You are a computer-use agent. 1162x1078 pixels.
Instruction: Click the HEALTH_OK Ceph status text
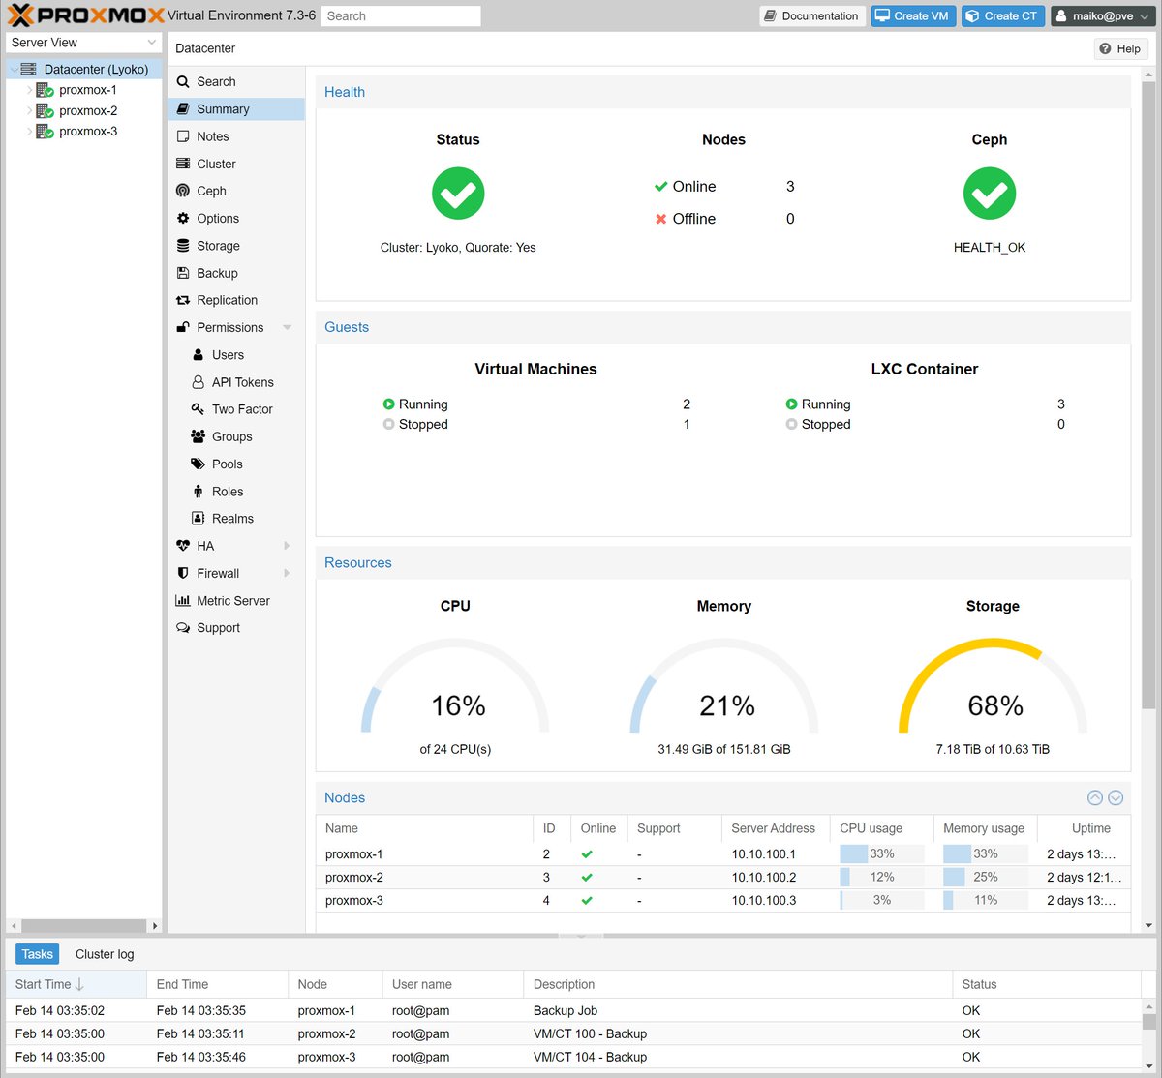(989, 248)
